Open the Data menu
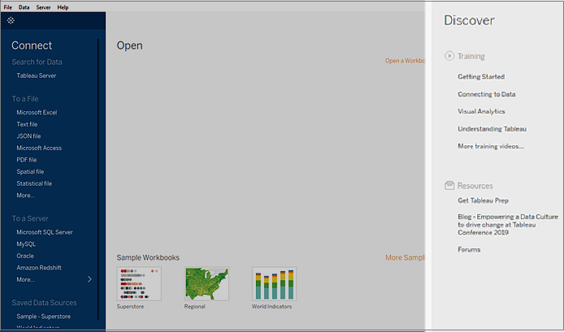The image size is (564, 332). (x=24, y=6)
